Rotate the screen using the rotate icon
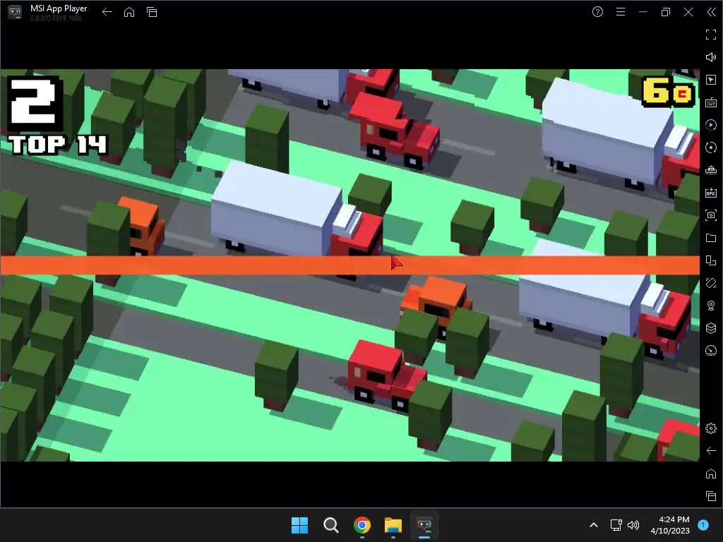 click(711, 283)
